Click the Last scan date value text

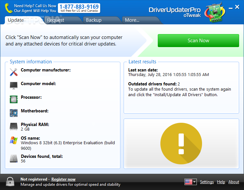pos(169,75)
